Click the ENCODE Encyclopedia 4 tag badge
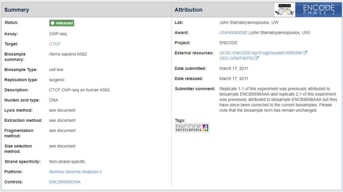 192,128
